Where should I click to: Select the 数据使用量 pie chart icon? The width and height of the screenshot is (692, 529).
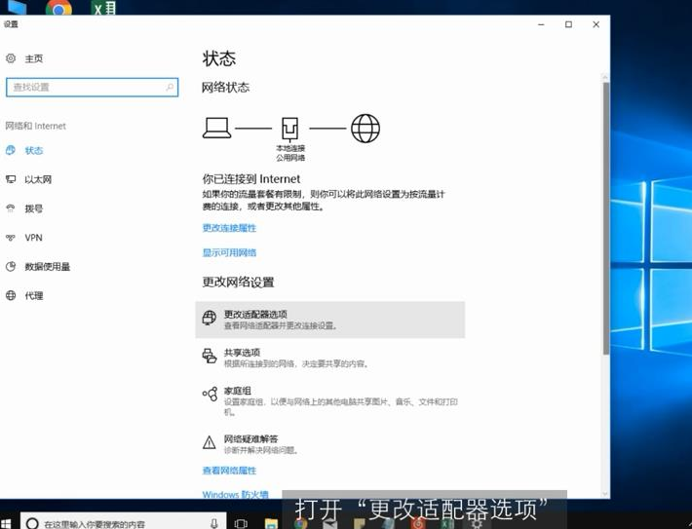[11, 267]
